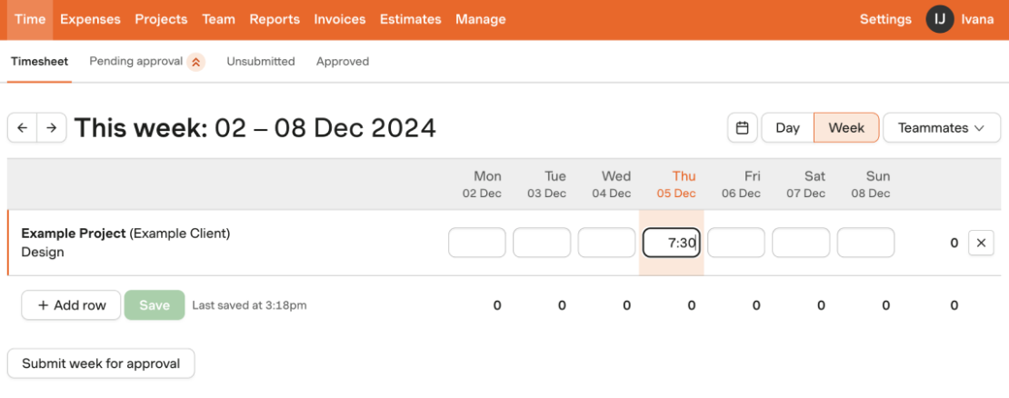The width and height of the screenshot is (1009, 398).
Task: Go to previous week arrow
Action: click(x=23, y=128)
